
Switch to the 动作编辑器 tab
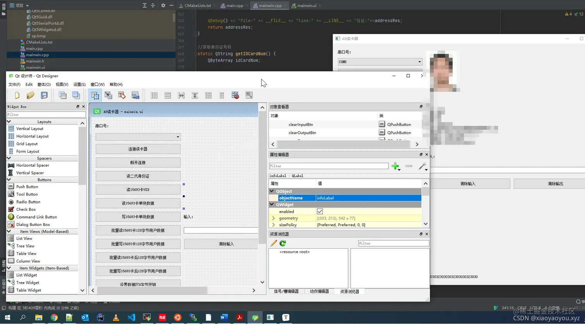(319, 291)
